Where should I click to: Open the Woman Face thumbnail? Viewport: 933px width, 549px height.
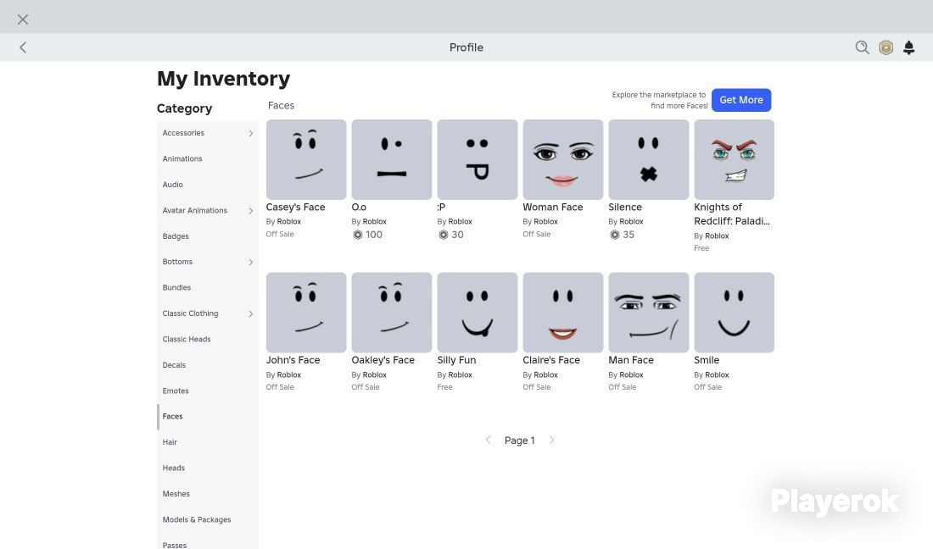click(563, 159)
